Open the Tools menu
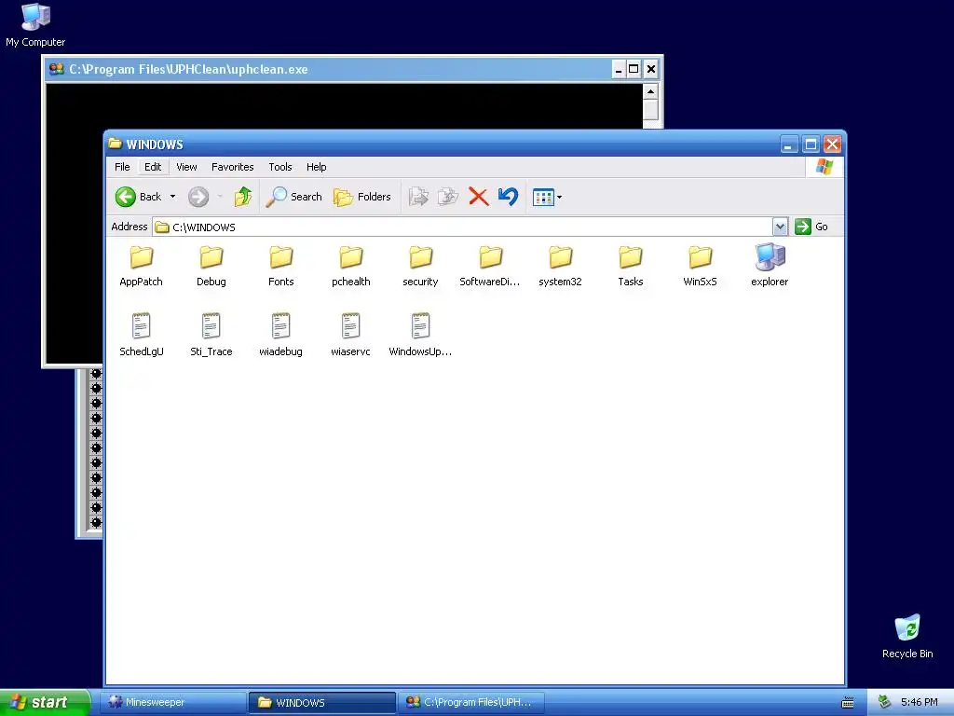954x716 pixels. click(x=280, y=167)
